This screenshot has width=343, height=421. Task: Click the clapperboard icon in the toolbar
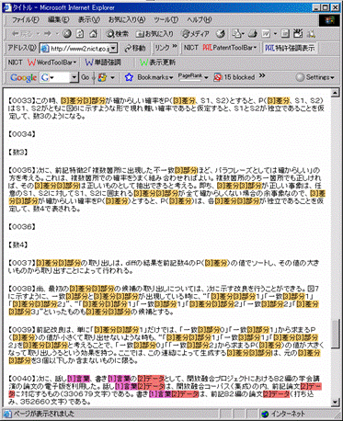point(298,34)
